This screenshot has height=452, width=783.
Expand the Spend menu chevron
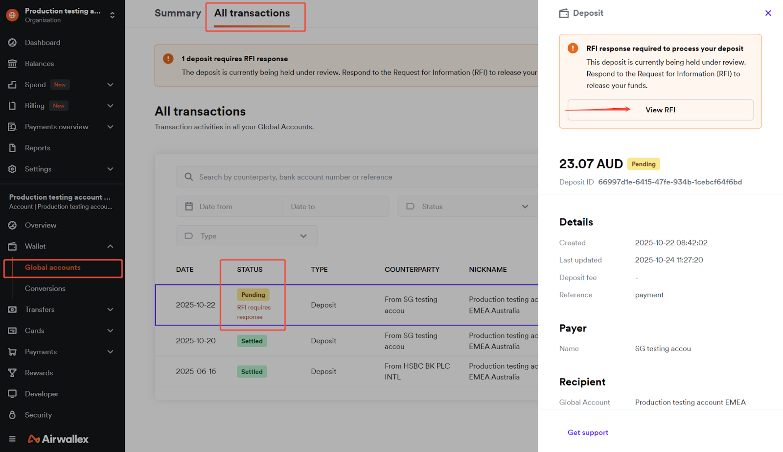click(110, 85)
